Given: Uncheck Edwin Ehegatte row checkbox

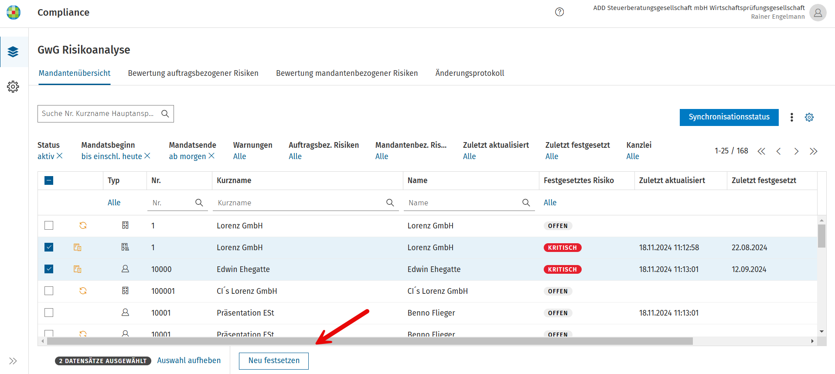Looking at the screenshot, I should (49, 269).
